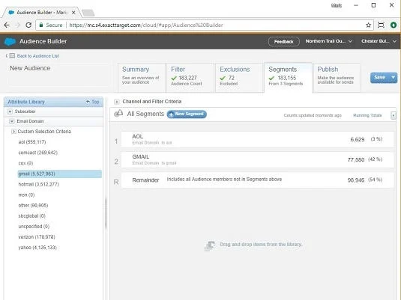Screen dimensions: 401x300
Task: Go Back to Audience List
Action: [37, 56]
